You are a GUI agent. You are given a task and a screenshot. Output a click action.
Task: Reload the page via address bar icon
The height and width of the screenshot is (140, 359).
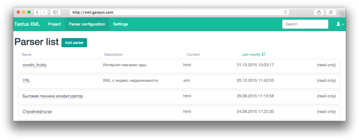pos(285,12)
